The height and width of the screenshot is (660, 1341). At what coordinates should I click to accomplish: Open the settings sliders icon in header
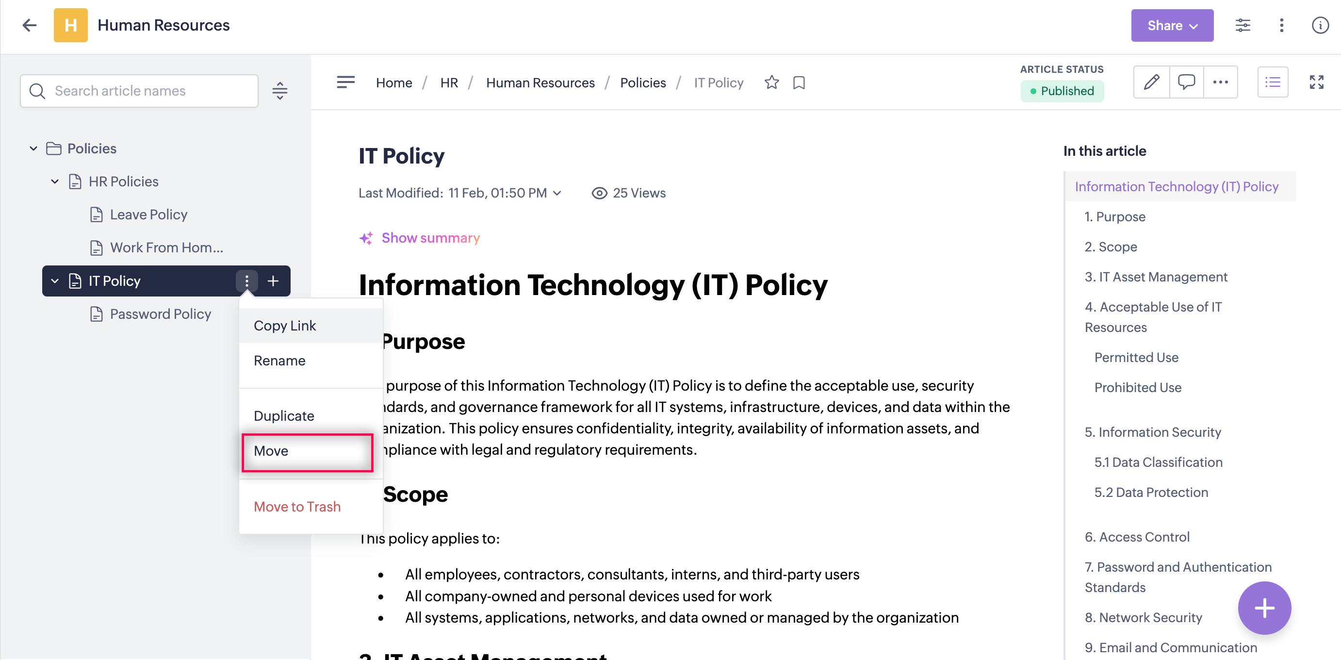point(1243,25)
